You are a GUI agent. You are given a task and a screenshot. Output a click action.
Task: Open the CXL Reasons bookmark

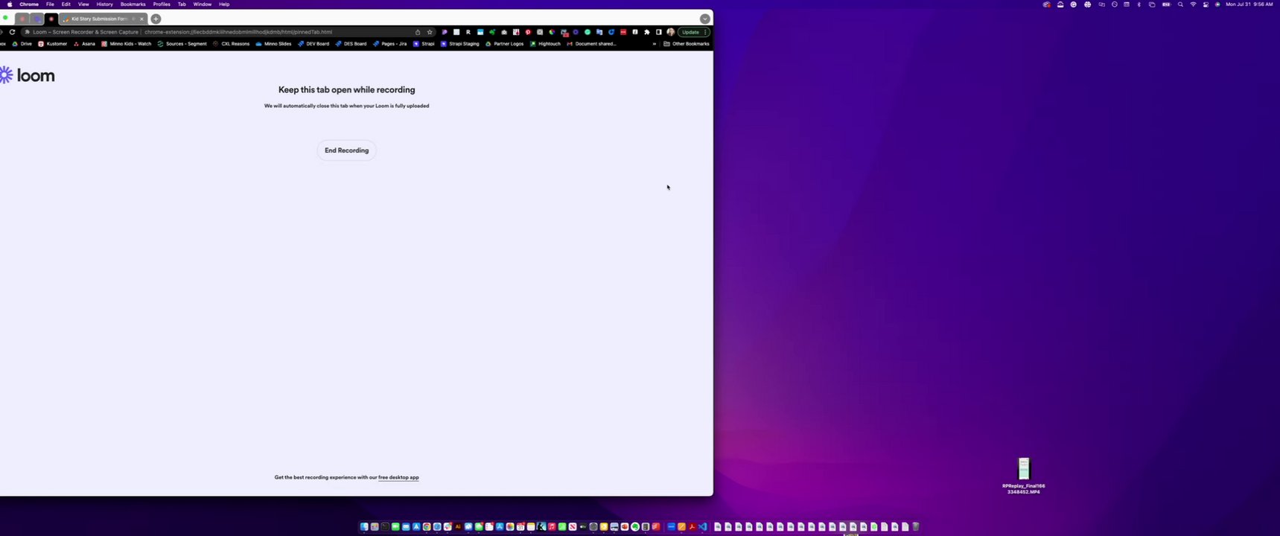pos(232,44)
